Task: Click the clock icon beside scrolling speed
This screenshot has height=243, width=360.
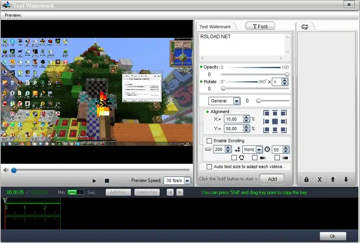Action: (267, 149)
